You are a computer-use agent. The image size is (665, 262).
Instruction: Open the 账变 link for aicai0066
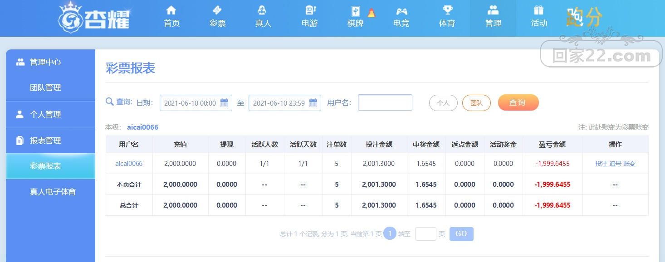coord(629,164)
